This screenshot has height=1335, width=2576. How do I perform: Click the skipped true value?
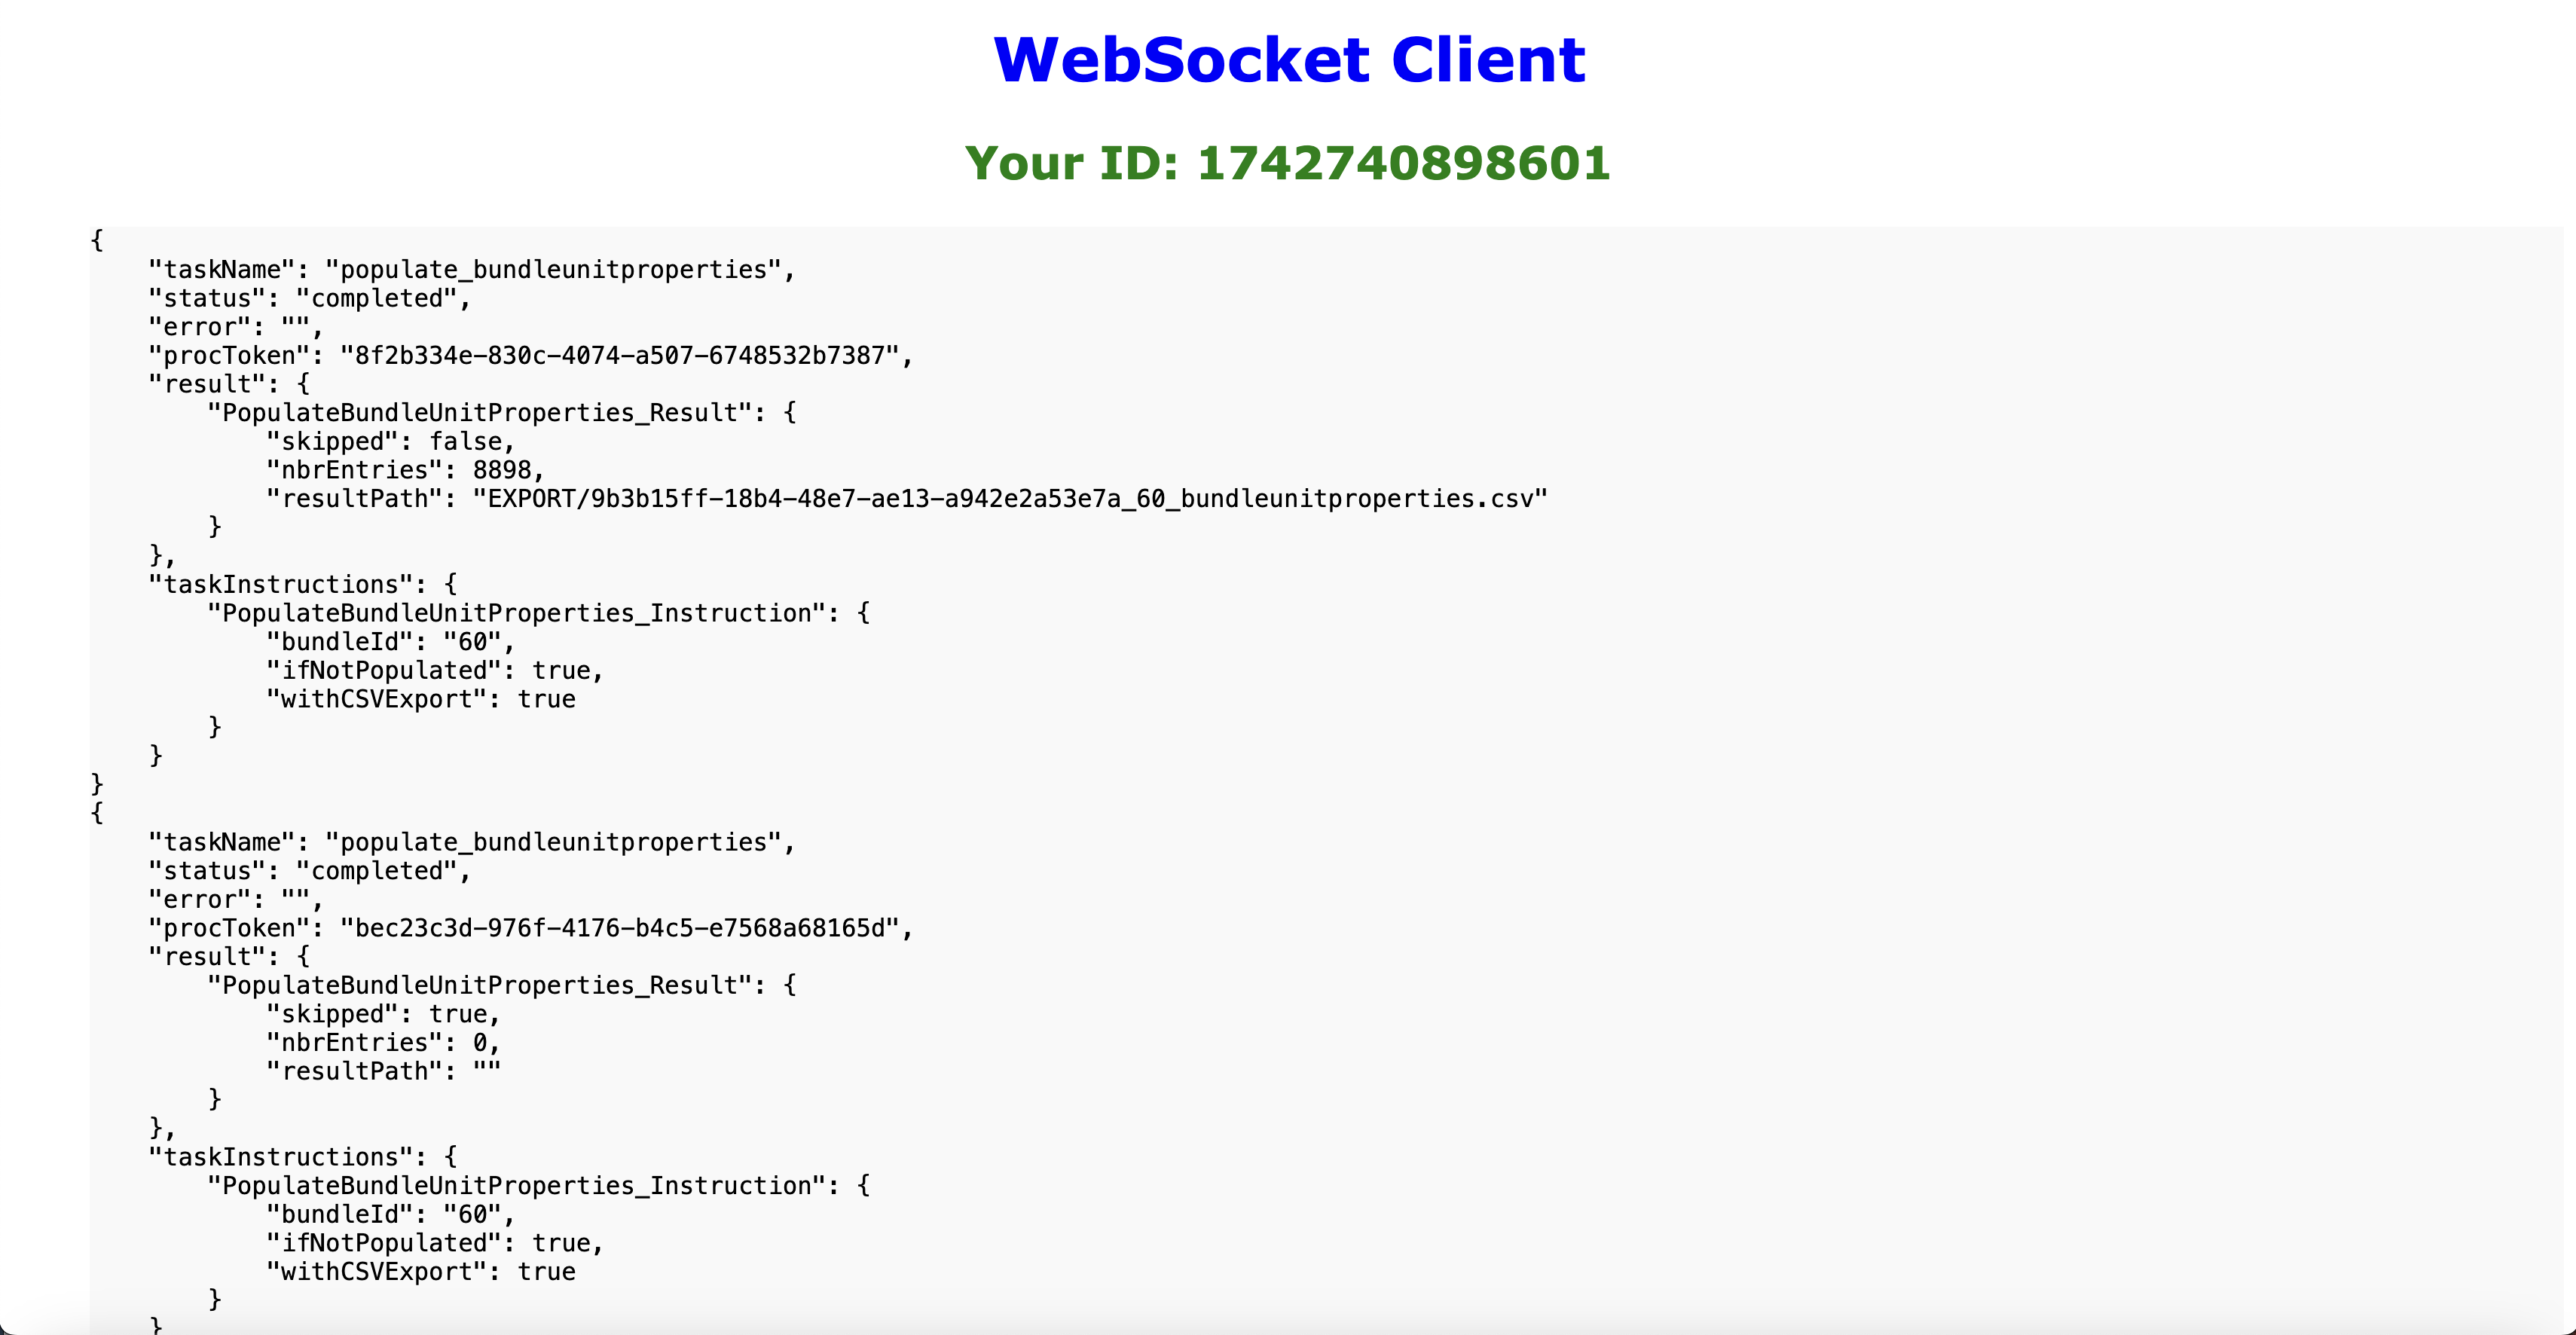(x=458, y=1014)
